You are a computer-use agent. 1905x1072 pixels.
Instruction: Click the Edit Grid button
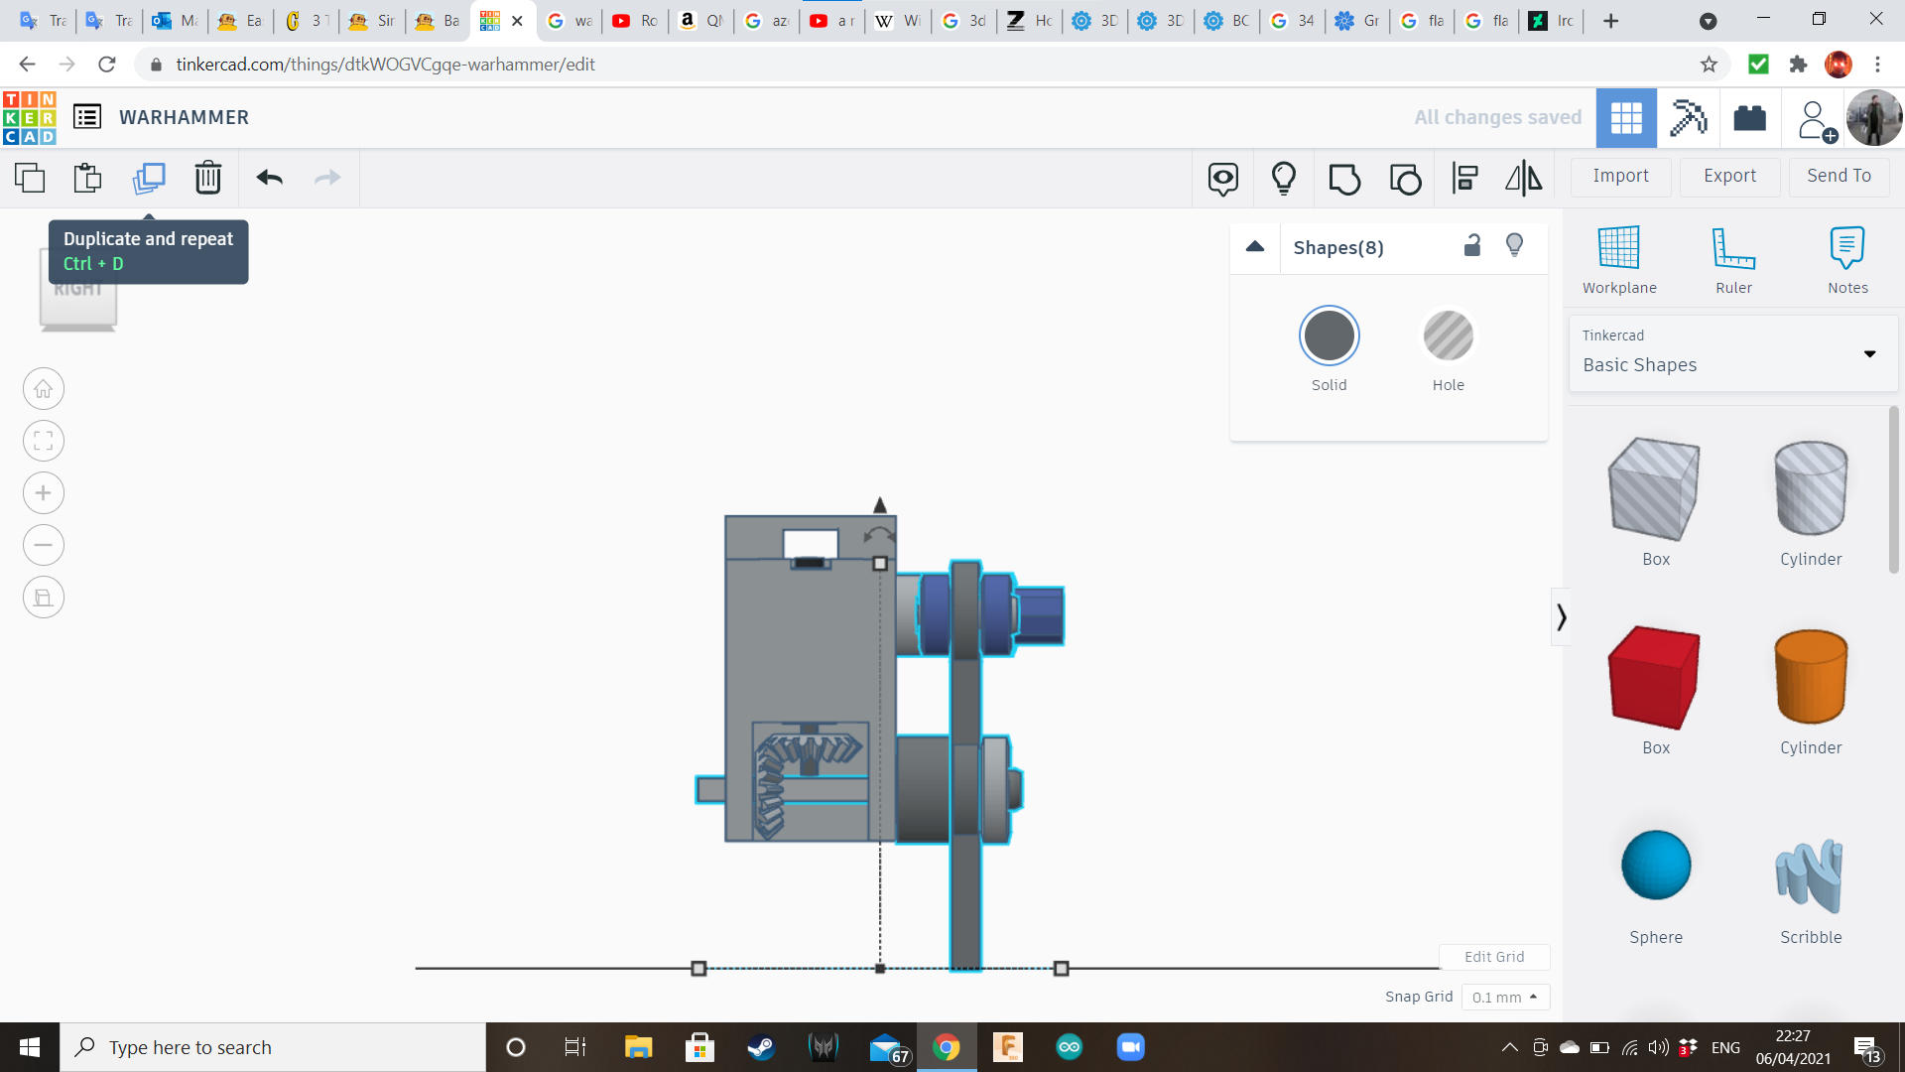click(1493, 957)
